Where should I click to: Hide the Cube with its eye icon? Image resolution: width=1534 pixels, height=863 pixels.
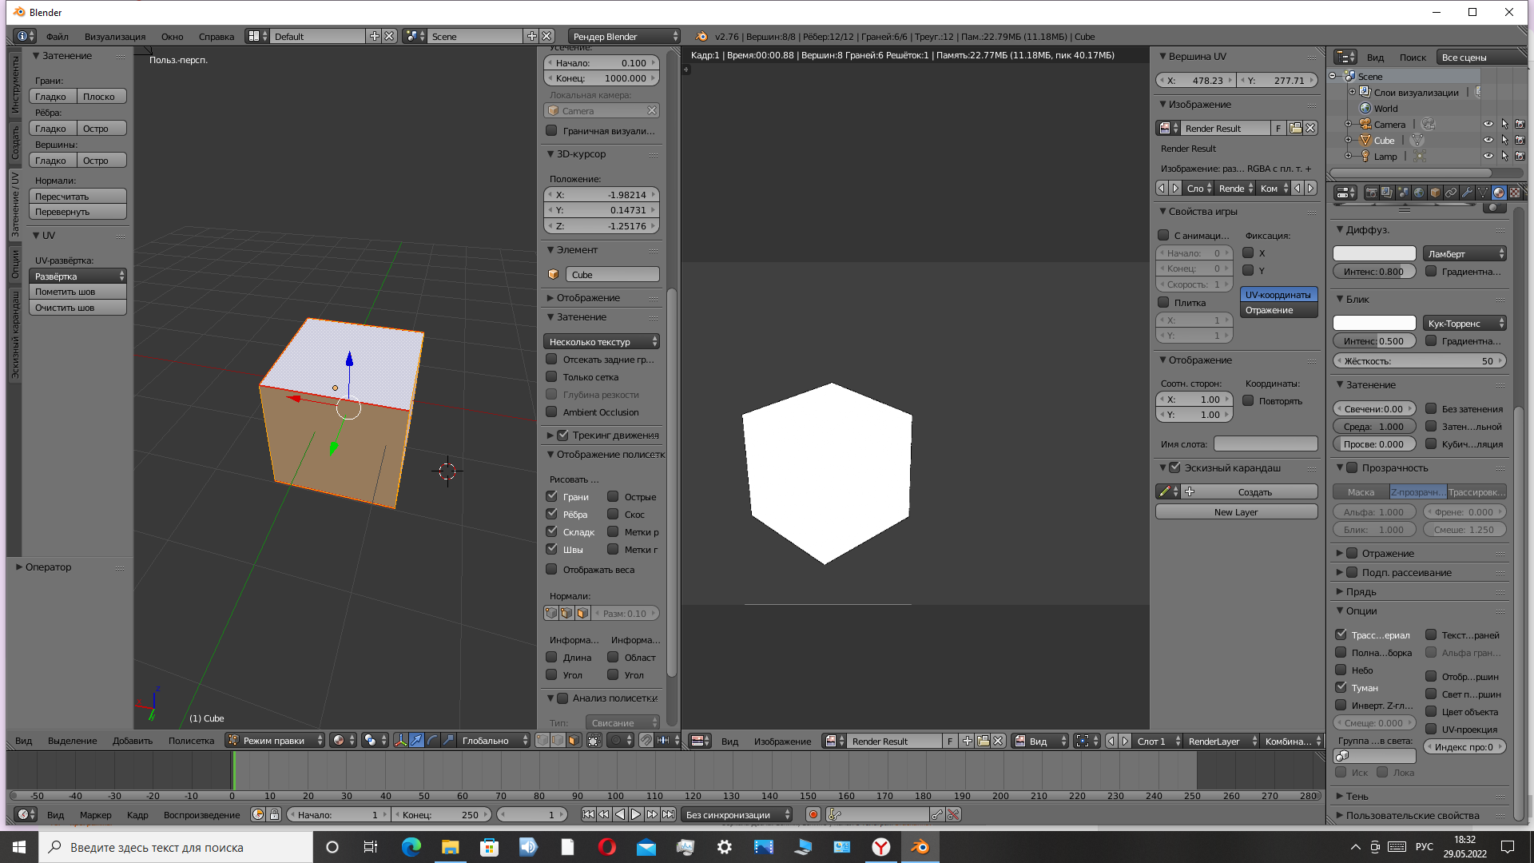coord(1488,141)
